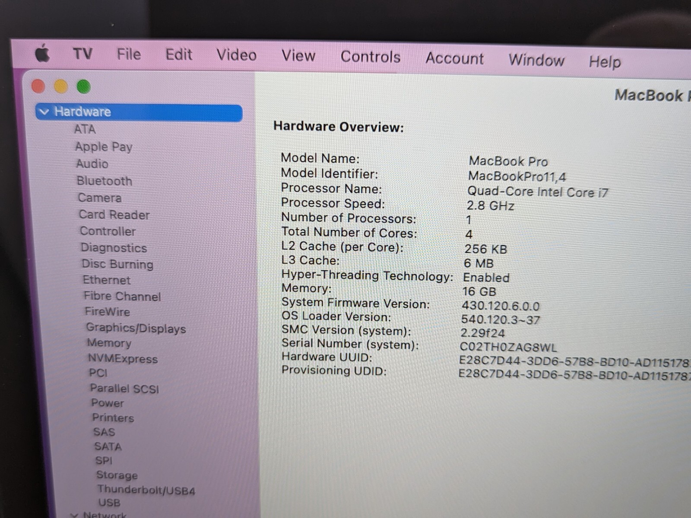691x518 pixels.
Task: Select PCI in the sidebar
Action: (x=98, y=373)
